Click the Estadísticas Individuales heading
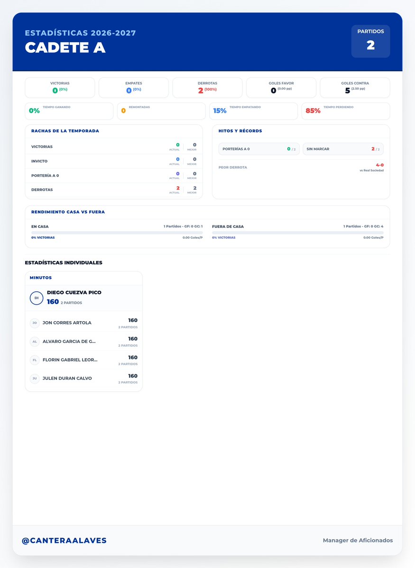This screenshot has height=568, width=415. tap(64, 262)
